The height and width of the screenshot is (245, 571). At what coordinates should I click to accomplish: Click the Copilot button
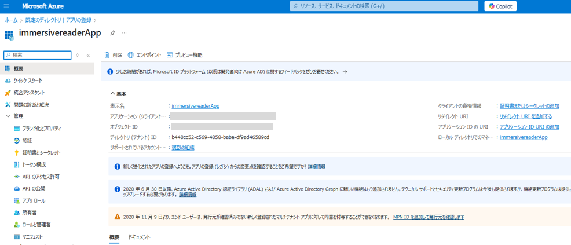point(500,6)
